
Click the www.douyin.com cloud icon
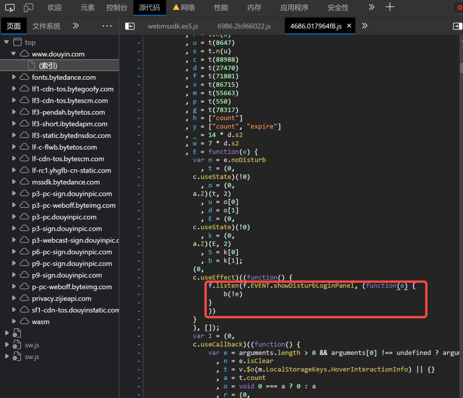click(x=24, y=54)
